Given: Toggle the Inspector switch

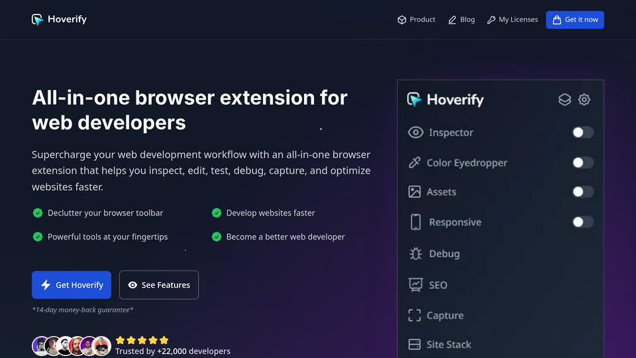Looking at the screenshot, I should 583,133.
